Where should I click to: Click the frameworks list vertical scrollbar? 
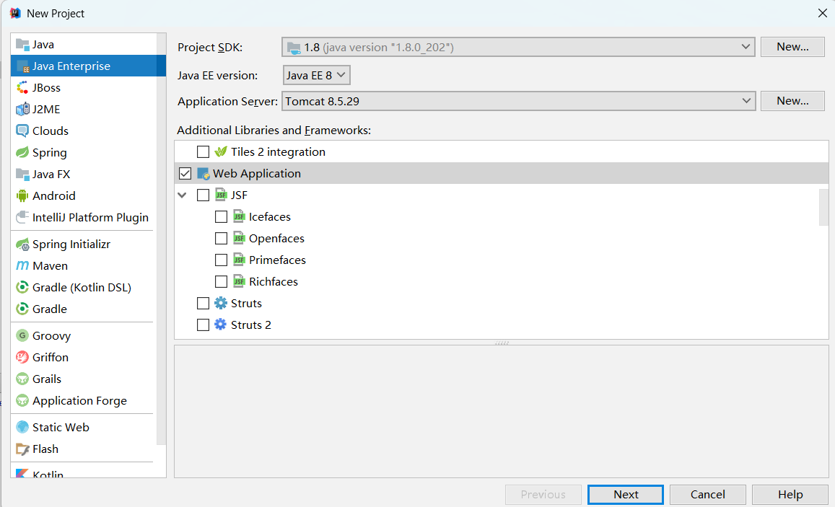(823, 207)
